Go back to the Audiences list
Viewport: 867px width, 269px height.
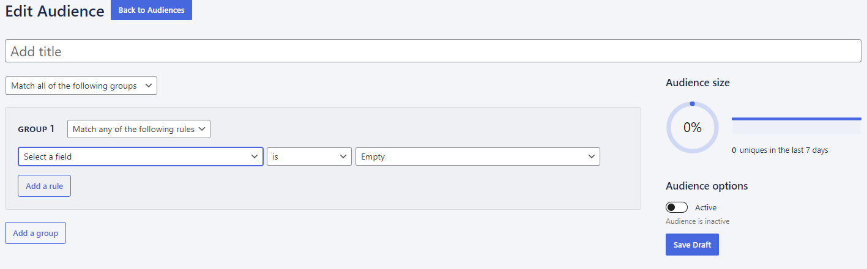[x=151, y=10]
